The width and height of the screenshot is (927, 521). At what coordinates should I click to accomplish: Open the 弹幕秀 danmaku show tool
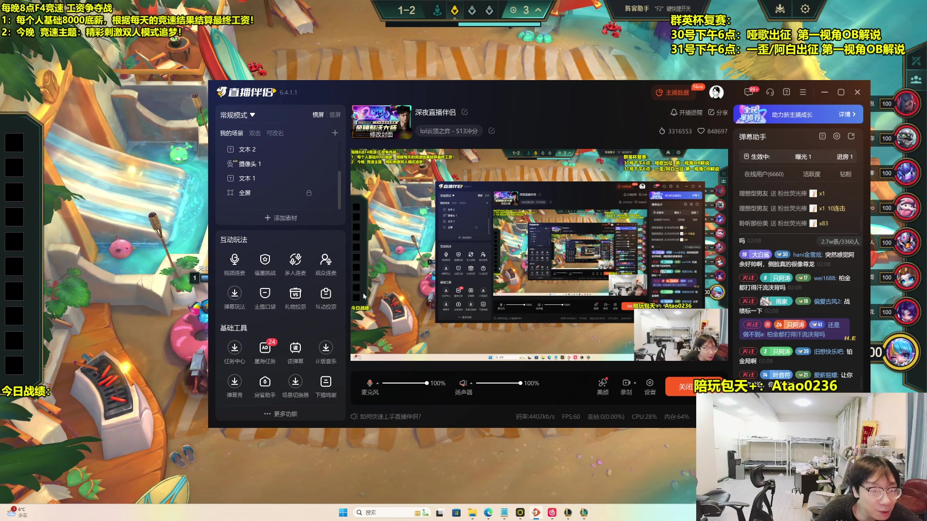point(234,386)
